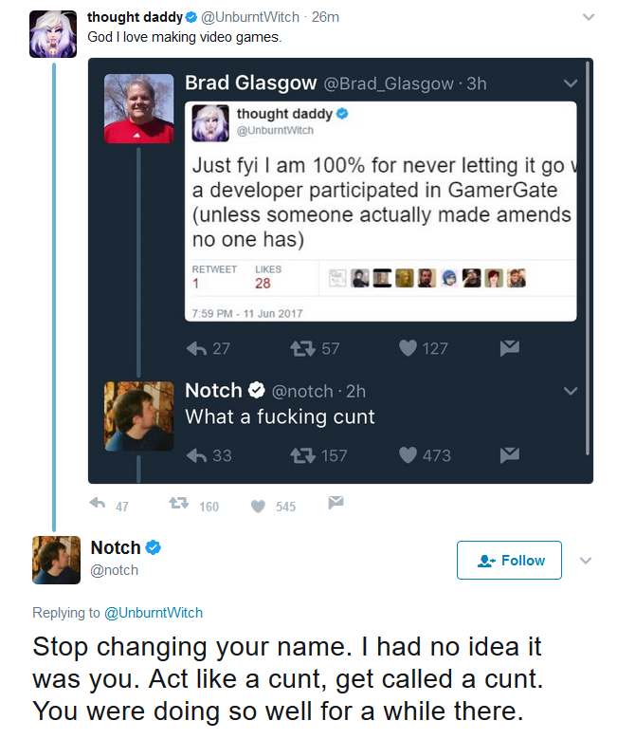Viewport: 617px width, 739px height.
Task: Reply to thought daddy's top tweet
Action: (98, 503)
